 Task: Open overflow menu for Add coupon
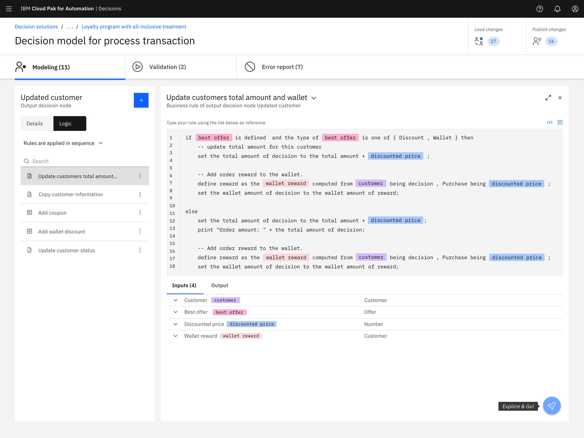coord(140,212)
